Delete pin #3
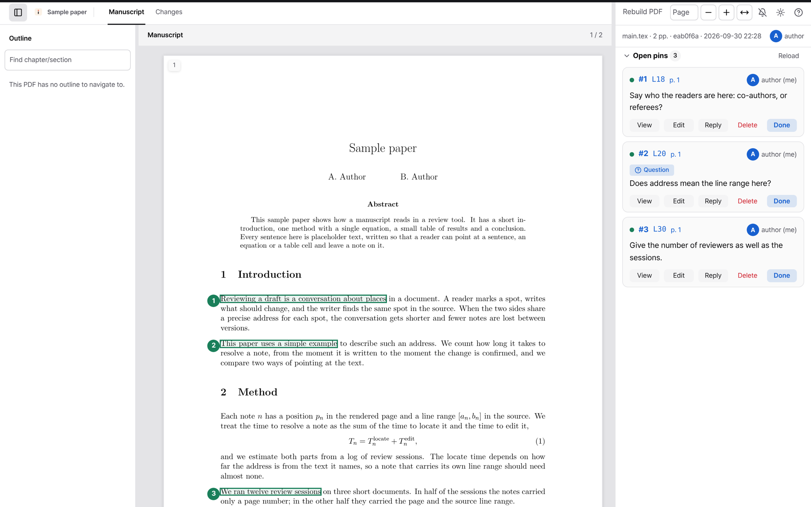Viewport: 811px width, 507px height. pyautogui.click(x=747, y=275)
